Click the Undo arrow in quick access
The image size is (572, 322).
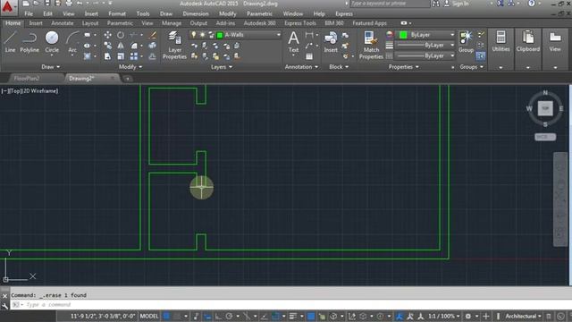point(80,4)
